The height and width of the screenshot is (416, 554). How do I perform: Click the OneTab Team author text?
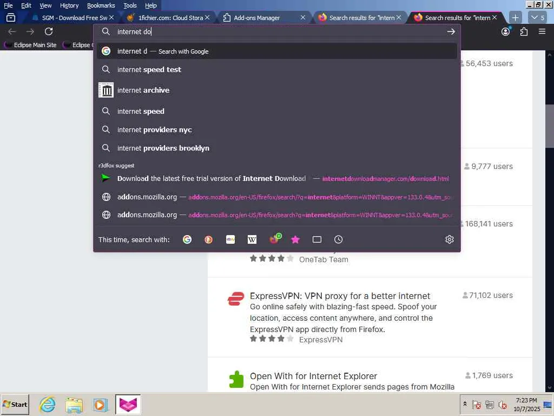(x=324, y=259)
